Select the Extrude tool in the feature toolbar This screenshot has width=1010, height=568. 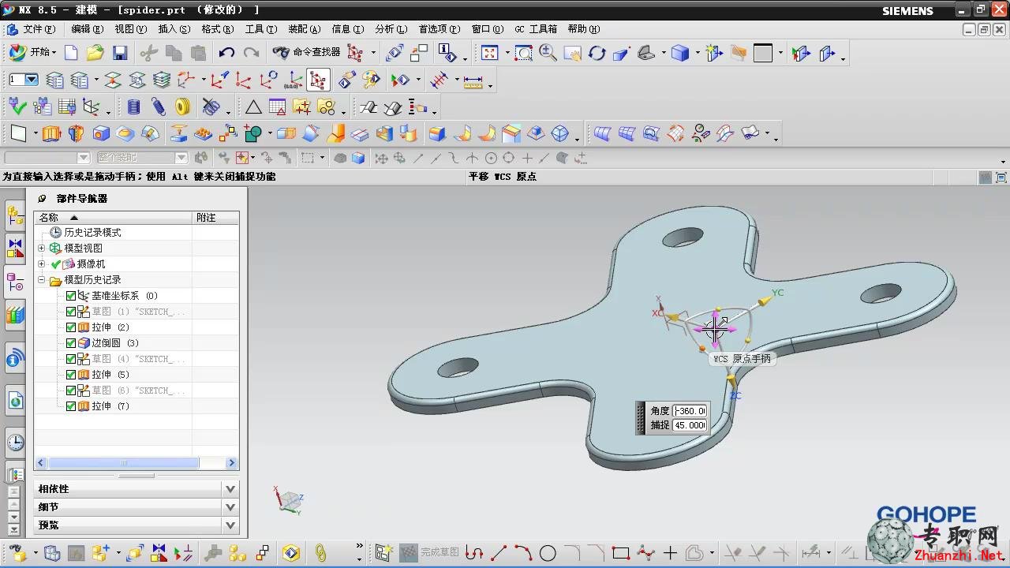click(x=51, y=133)
